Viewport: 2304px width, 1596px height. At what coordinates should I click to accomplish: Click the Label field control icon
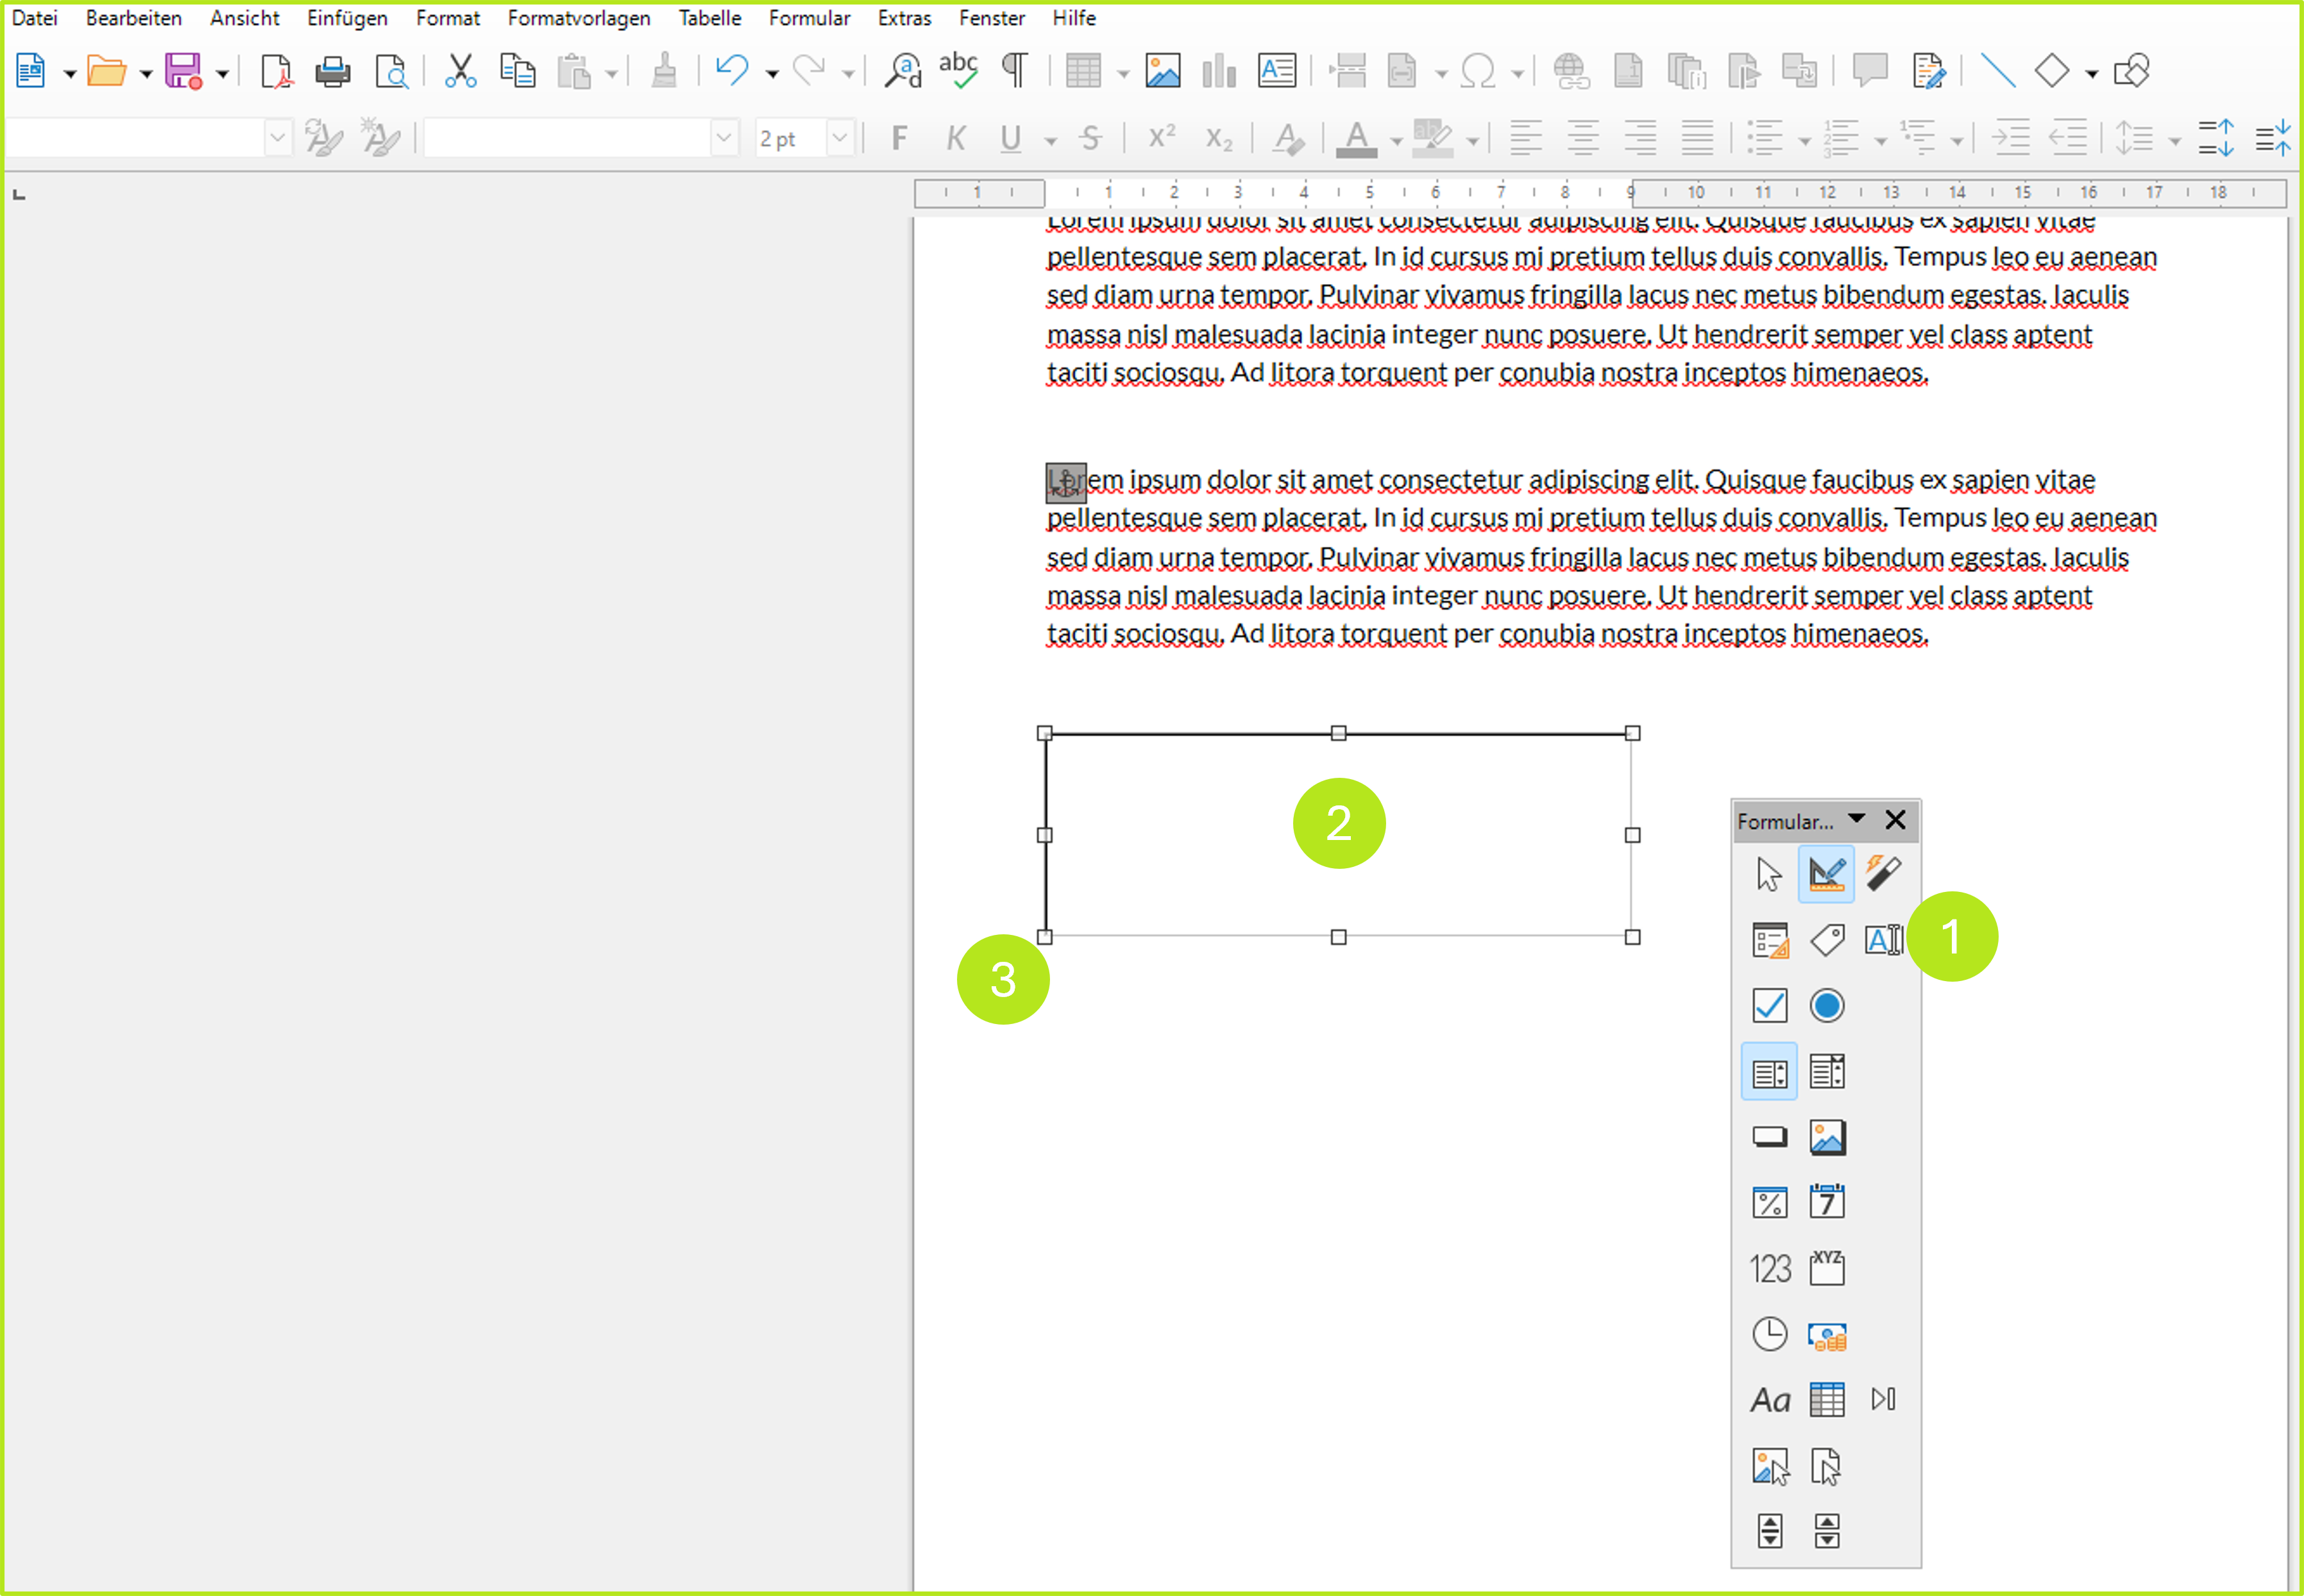1825,939
